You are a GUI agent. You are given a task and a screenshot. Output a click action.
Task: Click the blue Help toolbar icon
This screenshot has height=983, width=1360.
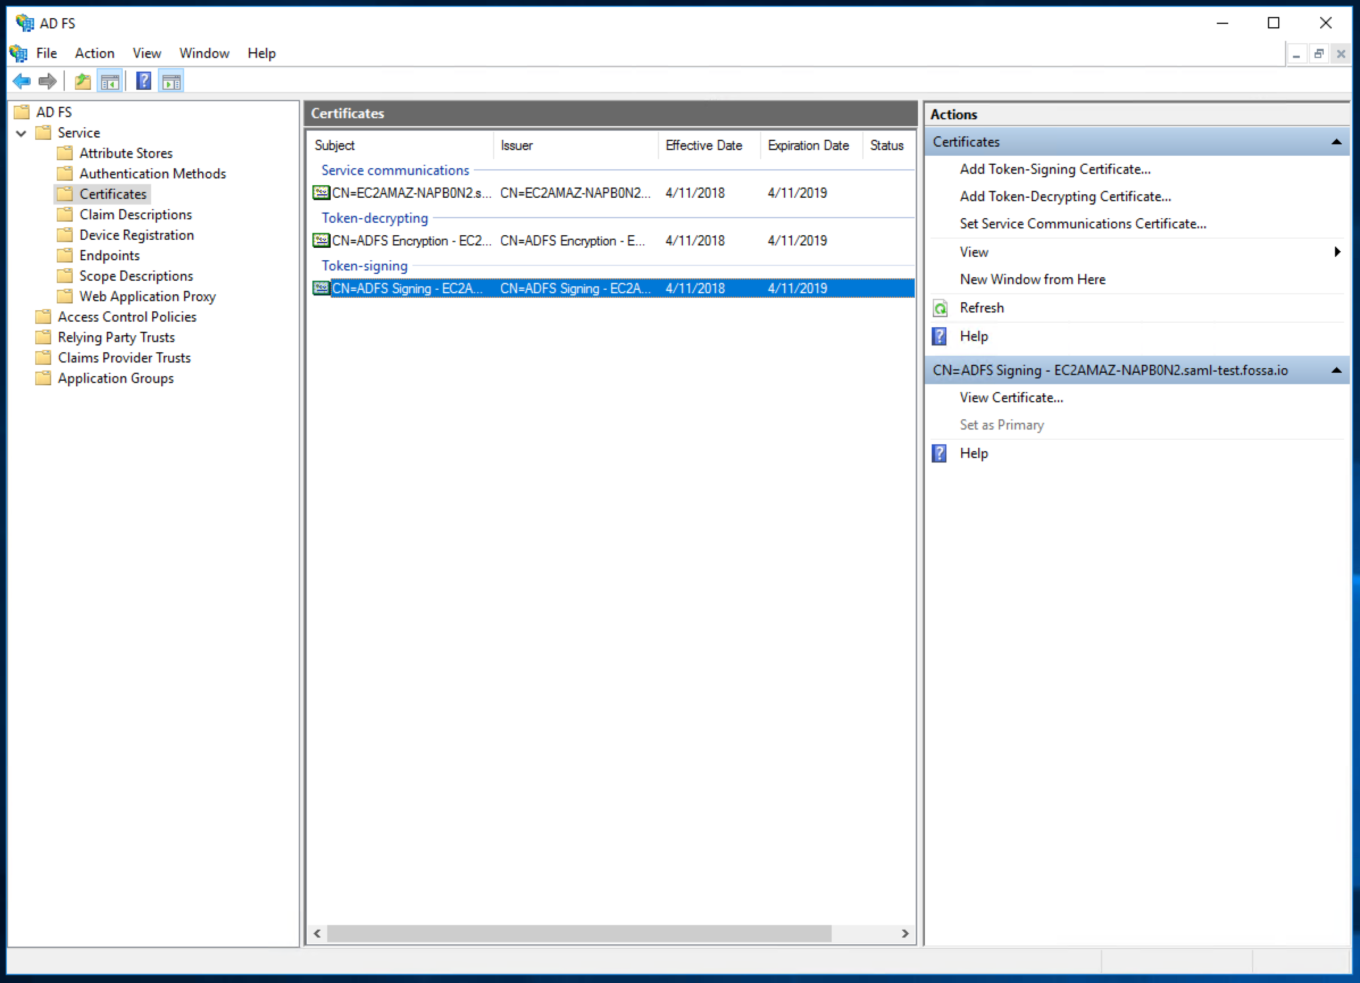[x=144, y=81]
